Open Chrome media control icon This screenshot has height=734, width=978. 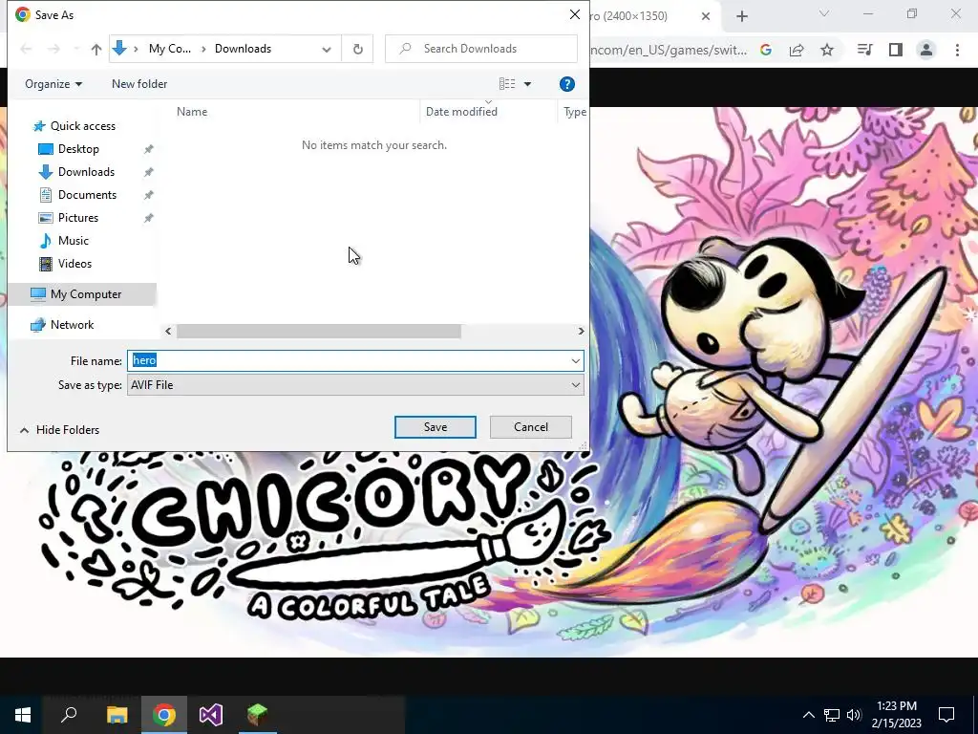pyautogui.click(x=864, y=50)
